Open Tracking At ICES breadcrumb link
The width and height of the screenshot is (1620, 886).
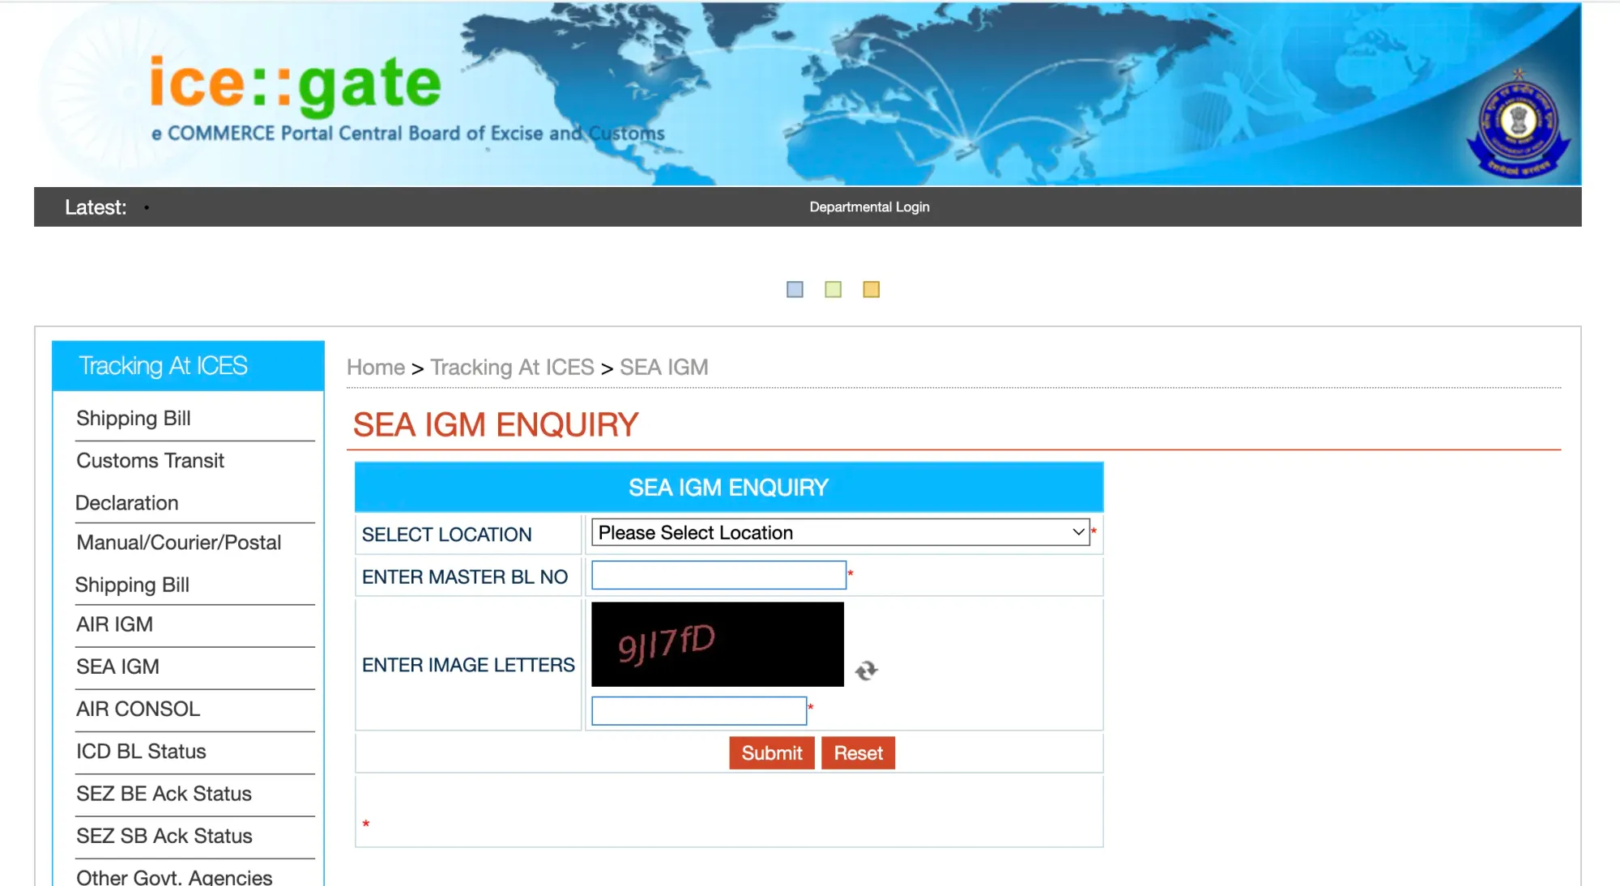512,368
